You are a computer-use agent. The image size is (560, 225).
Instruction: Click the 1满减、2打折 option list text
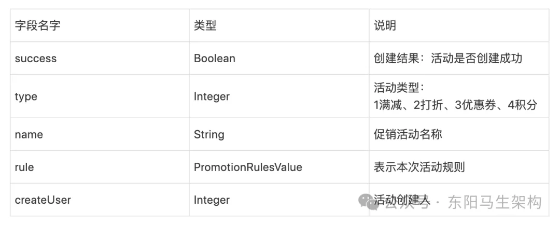455,105
